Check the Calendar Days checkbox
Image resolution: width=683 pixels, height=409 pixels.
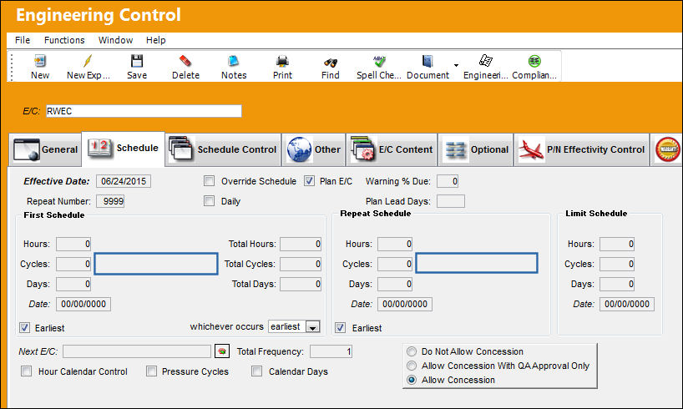pos(257,371)
